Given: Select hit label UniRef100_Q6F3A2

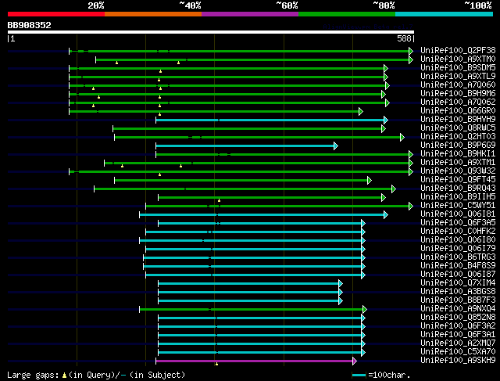Looking at the screenshot, I should click(x=458, y=326).
